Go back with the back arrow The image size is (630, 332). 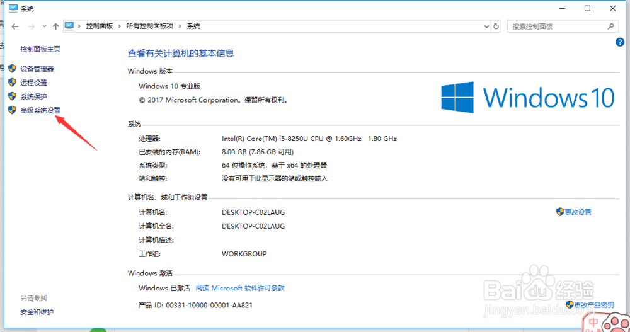(15, 26)
